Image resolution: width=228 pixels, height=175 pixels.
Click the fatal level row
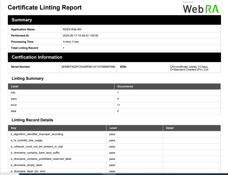(13, 111)
